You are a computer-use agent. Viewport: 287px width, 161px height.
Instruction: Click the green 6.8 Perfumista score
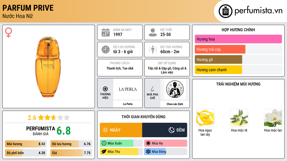(64, 131)
